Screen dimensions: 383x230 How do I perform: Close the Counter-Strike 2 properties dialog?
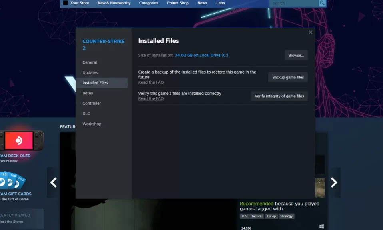(311, 32)
